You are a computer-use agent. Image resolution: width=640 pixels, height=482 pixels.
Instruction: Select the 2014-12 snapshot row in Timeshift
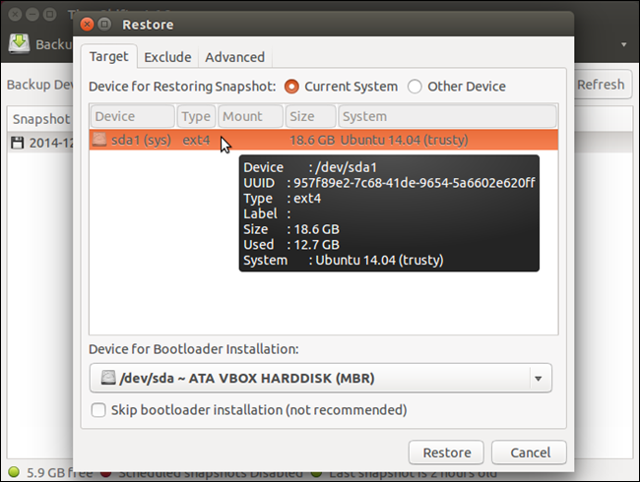[x=40, y=143]
